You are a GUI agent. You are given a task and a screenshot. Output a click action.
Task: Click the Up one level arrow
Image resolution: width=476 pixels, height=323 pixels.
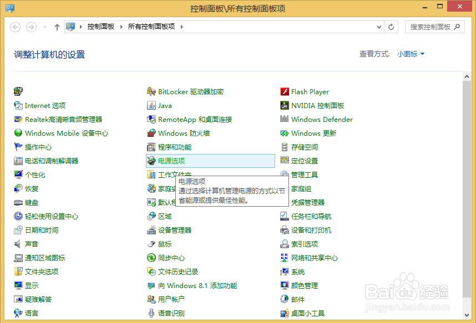tap(57, 27)
